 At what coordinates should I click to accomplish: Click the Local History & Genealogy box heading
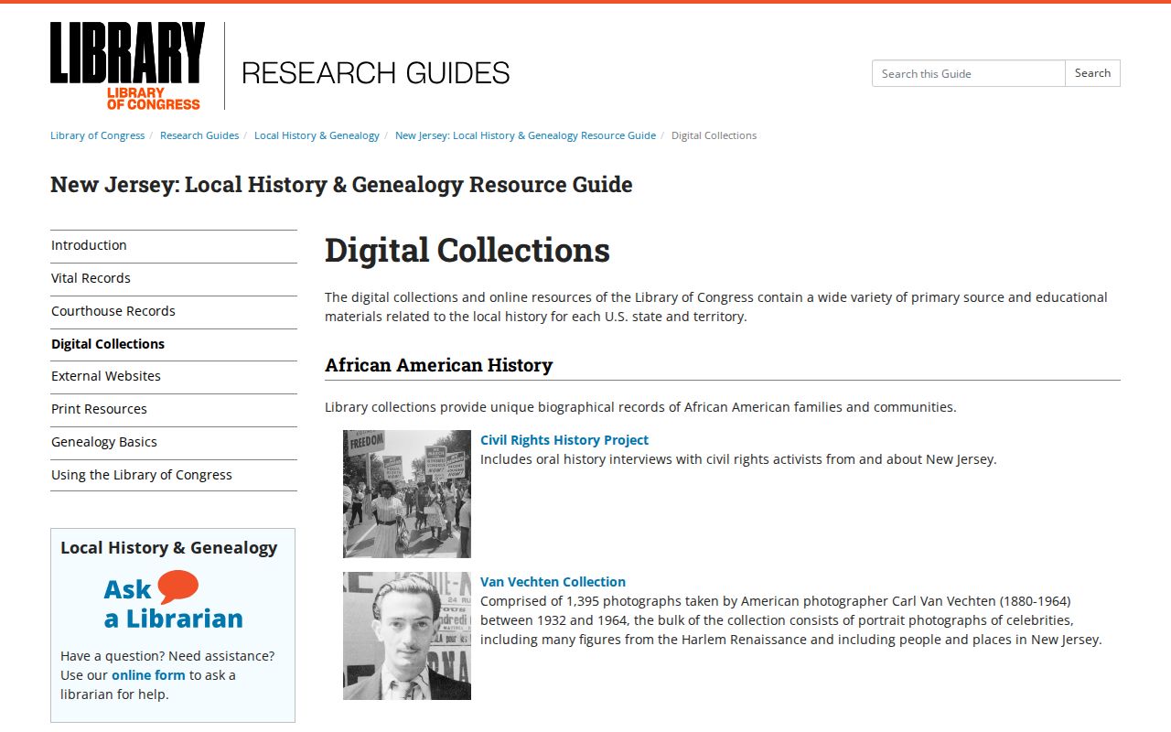[x=169, y=548]
